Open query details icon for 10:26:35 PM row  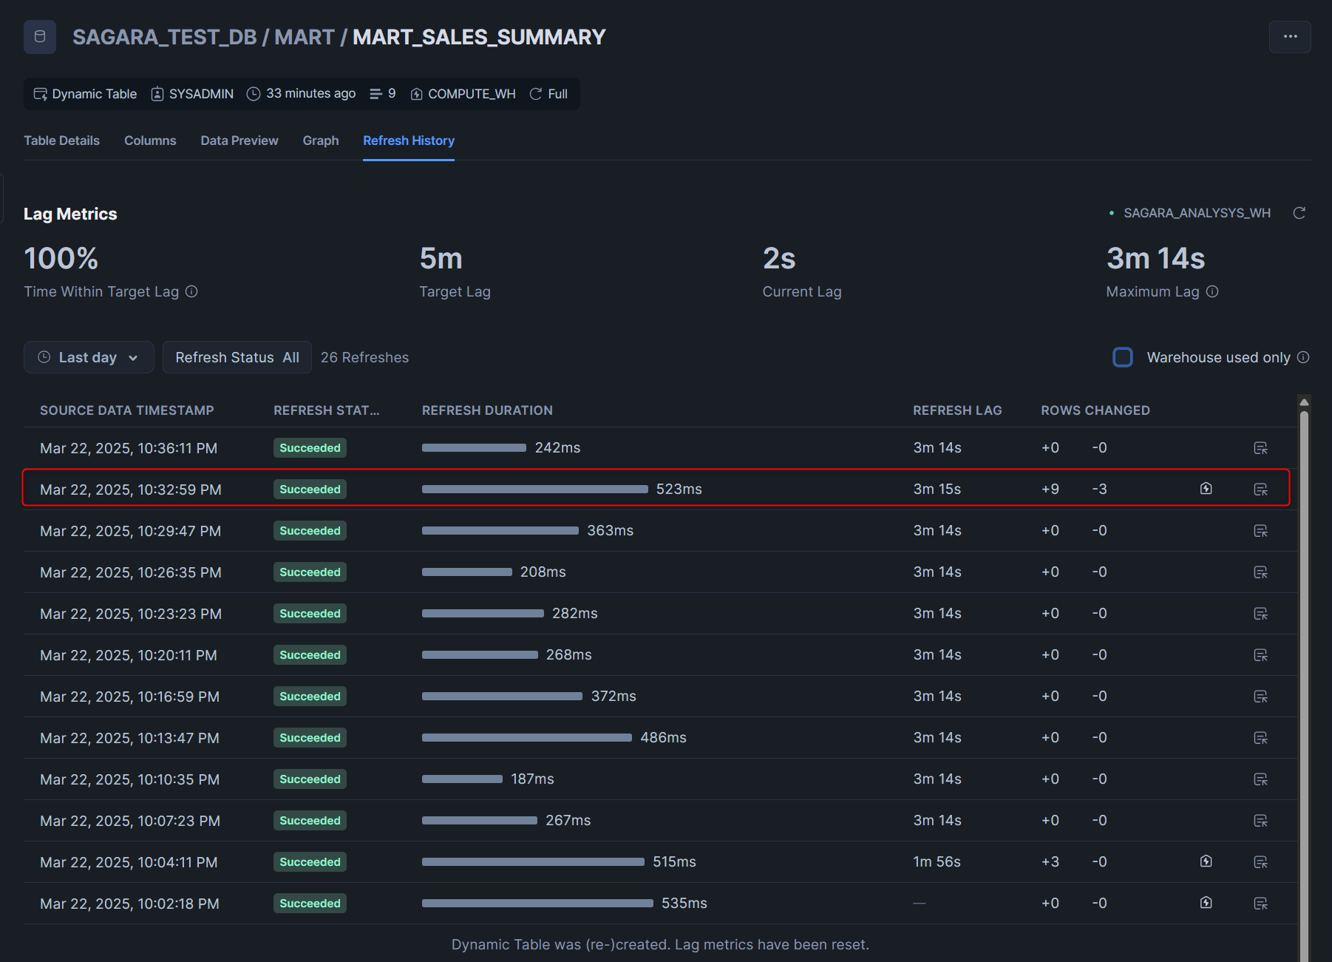coord(1261,572)
